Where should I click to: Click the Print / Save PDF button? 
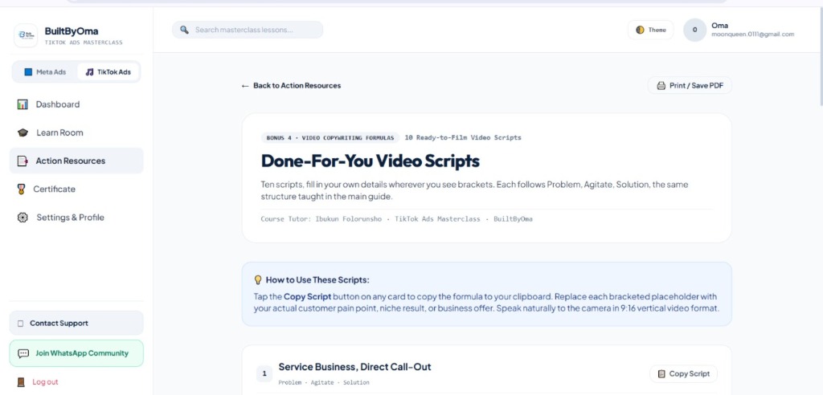(690, 86)
